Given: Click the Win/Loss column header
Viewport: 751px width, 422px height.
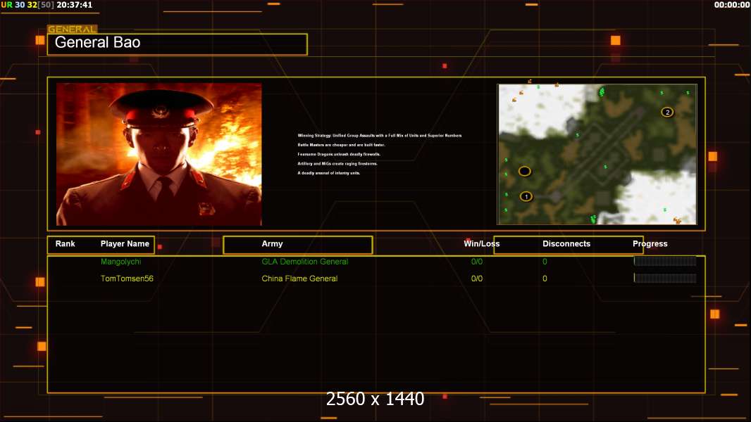Looking at the screenshot, I should pos(481,244).
